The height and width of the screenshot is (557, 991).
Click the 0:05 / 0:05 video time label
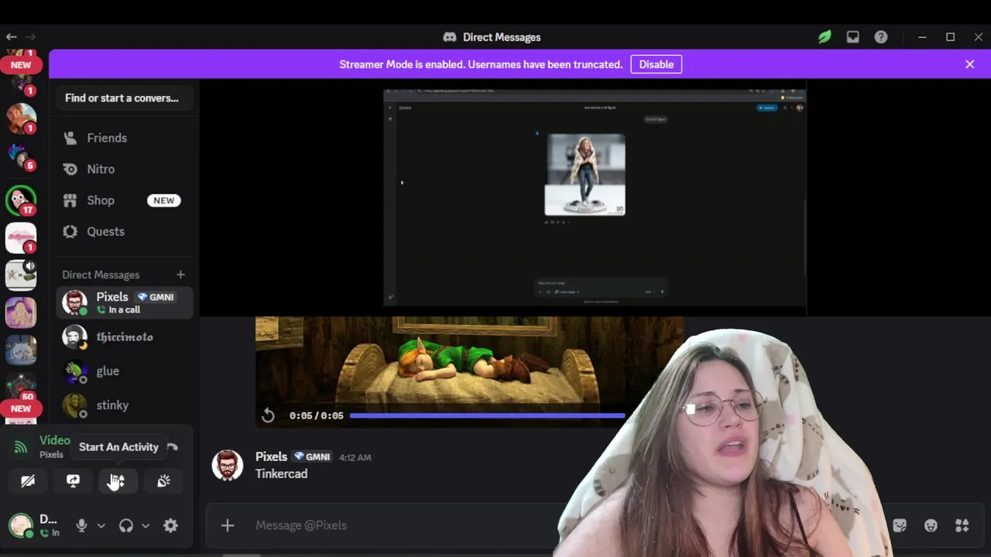316,415
